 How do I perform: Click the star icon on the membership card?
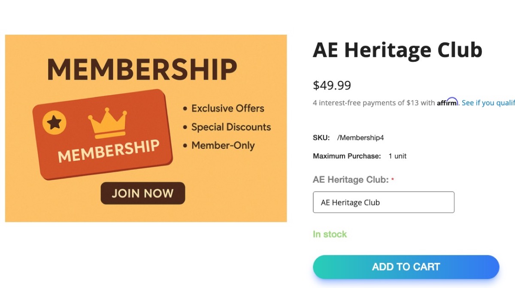coord(53,122)
